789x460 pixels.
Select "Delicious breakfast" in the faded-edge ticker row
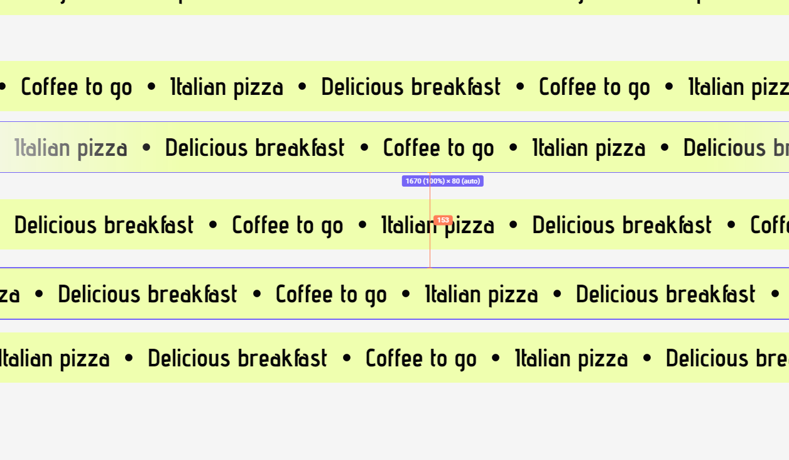[254, 148]
